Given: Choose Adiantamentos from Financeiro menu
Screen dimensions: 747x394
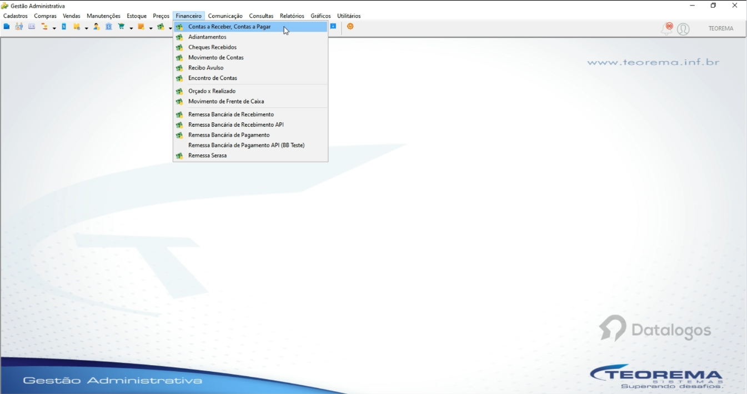Looking at the screenshot, I should (x=250, y=37).
